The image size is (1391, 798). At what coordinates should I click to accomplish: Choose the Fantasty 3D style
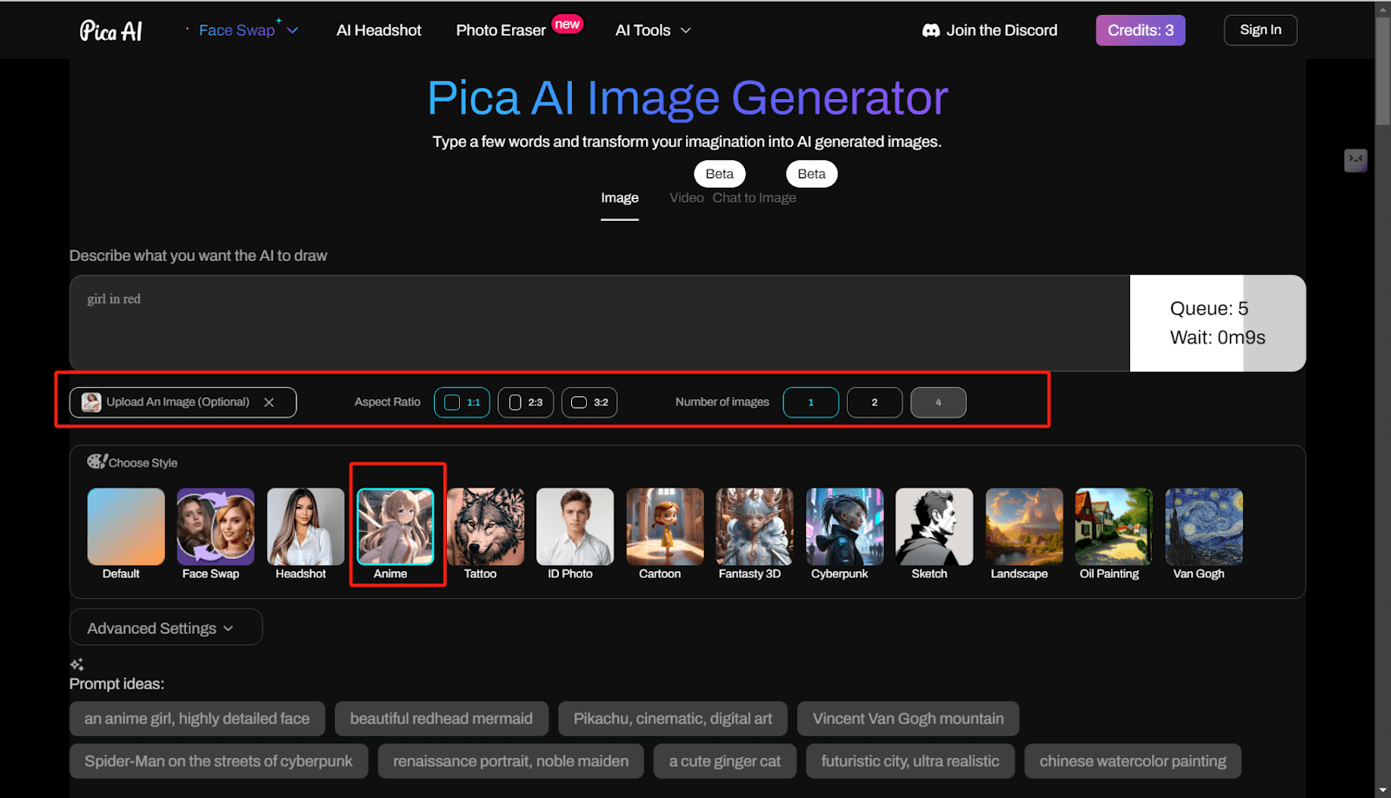tap(755, 527)
